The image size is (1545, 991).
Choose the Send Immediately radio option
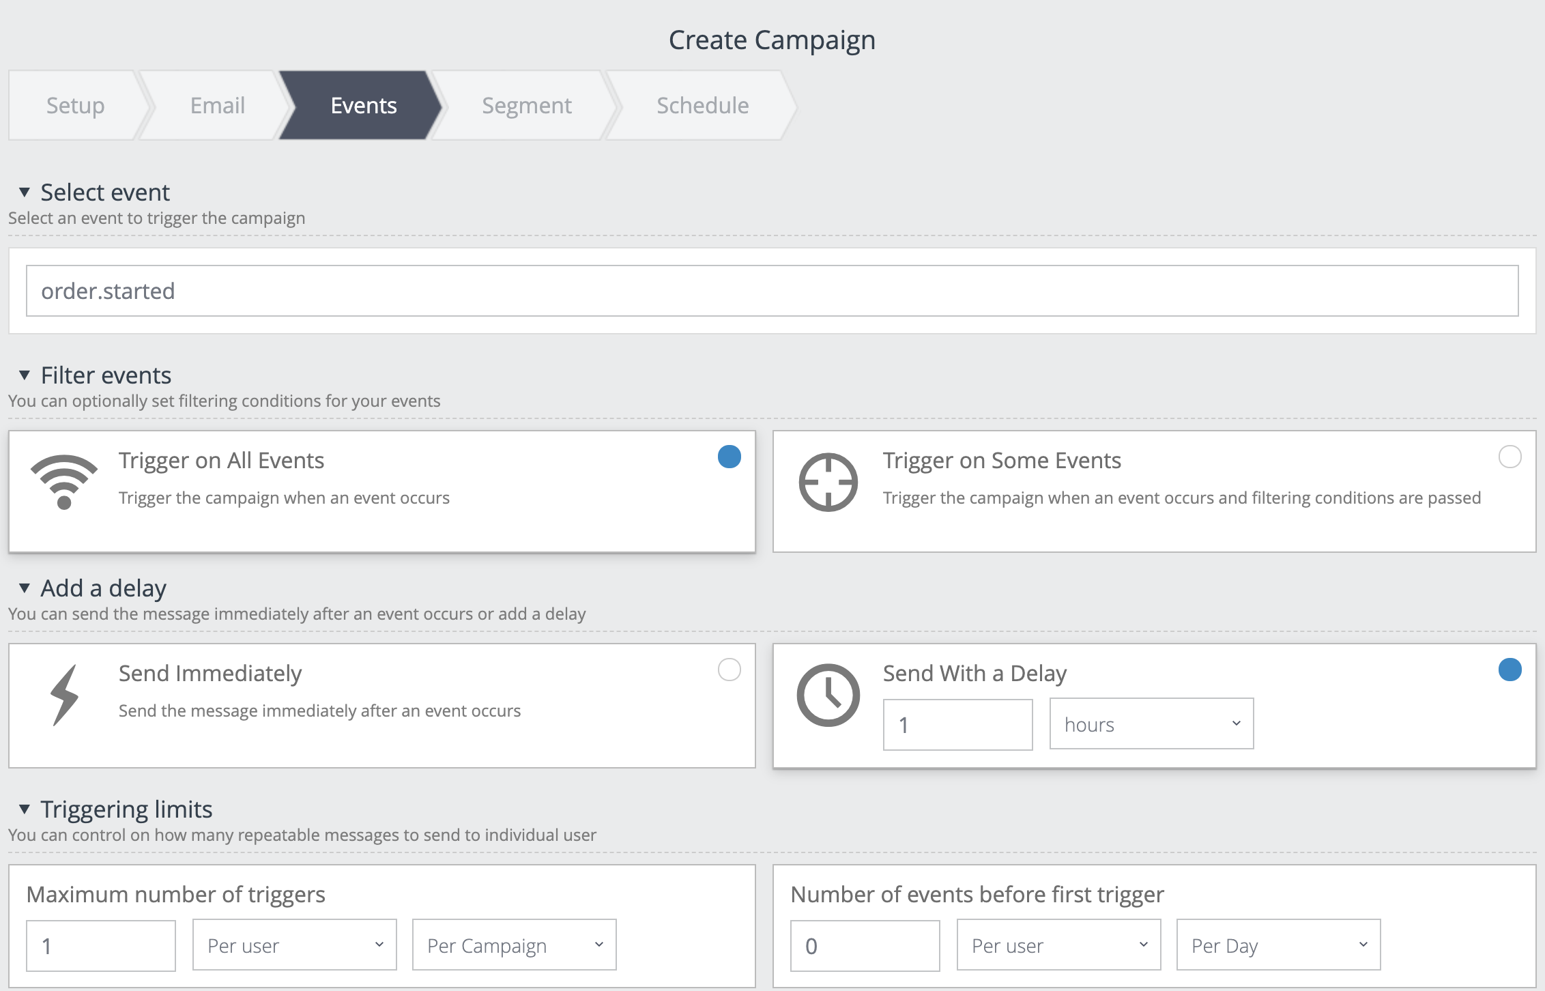pyautogui.click(x=729, y=670)
